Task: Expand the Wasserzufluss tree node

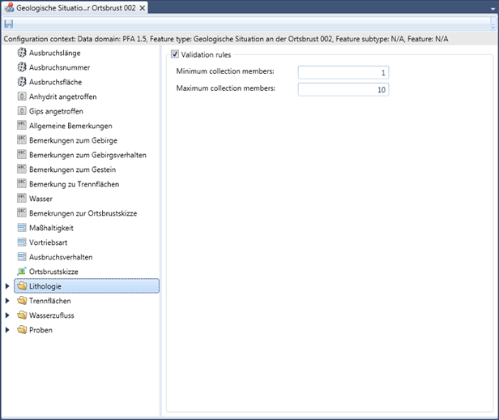Action: tap(8, 315)
